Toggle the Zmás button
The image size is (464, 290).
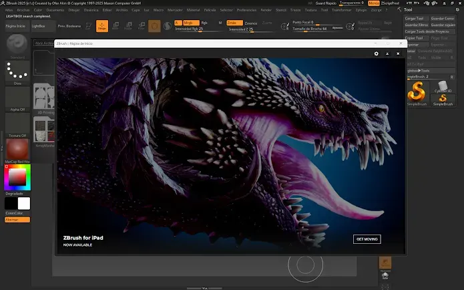(234, 23)
